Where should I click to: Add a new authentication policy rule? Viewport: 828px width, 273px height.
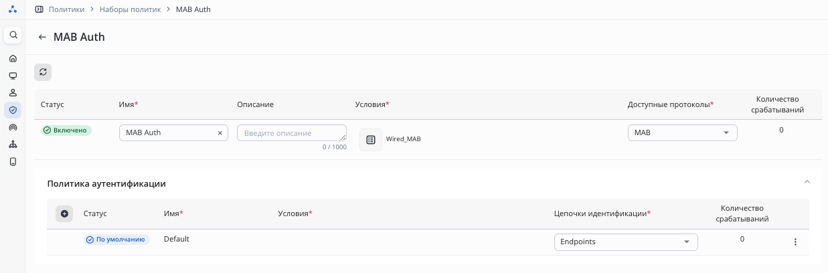(64, 213)
